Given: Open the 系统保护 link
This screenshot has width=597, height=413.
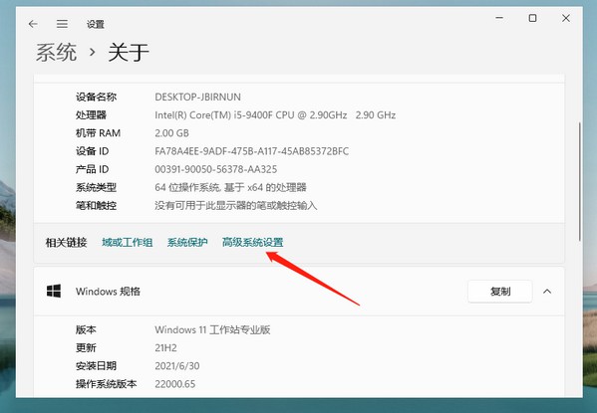Looking at the screenshot, I should pyautogui.click(x=187, y=242).
